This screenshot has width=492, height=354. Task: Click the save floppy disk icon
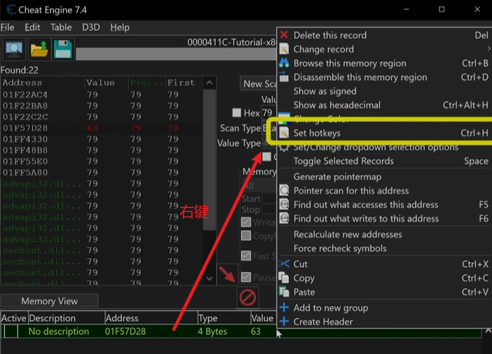point(63,49)
